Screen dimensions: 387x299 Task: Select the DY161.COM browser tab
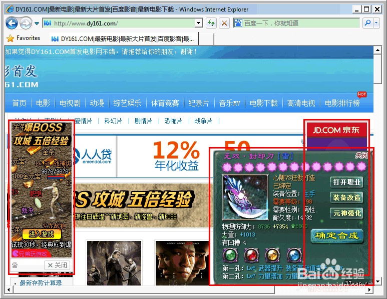coord(123,38)
